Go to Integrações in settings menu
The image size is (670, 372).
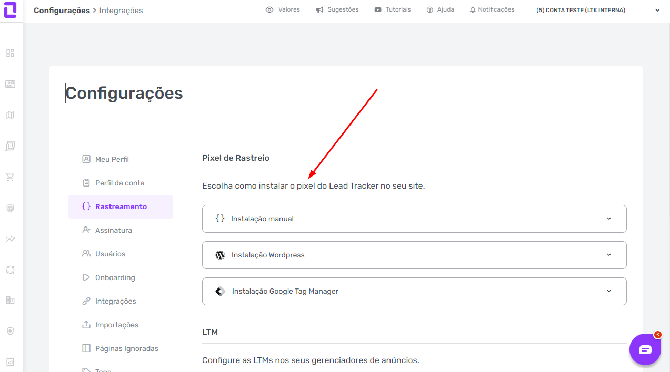pyautogui.click(x=121, y=301)
